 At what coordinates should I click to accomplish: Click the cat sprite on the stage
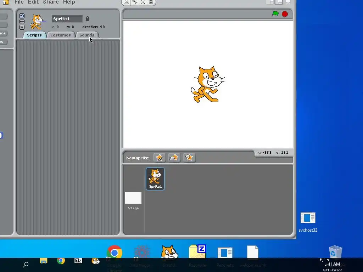tap(207, 84)
